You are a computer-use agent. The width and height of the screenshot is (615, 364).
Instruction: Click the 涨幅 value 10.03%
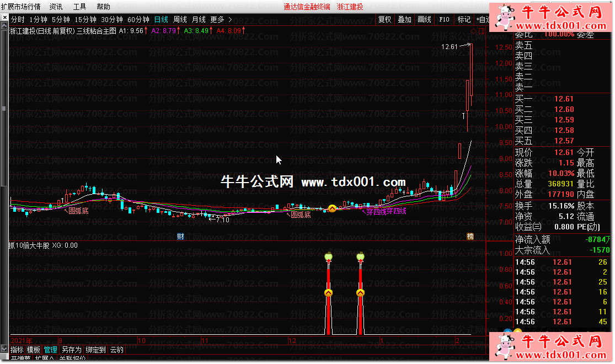[x=561, y=173]
